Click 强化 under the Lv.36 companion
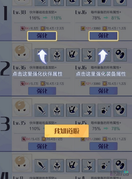Viewport: 132px width, 179px height. click(x=42, y=91)
